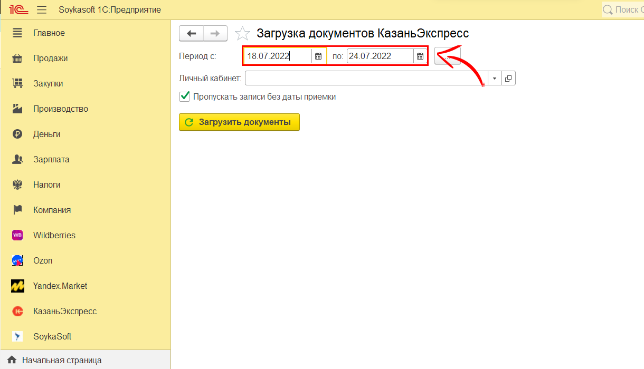This screenshot has height=369, width=644.
Task: Click the search field at top right
Action: (623, 9)
